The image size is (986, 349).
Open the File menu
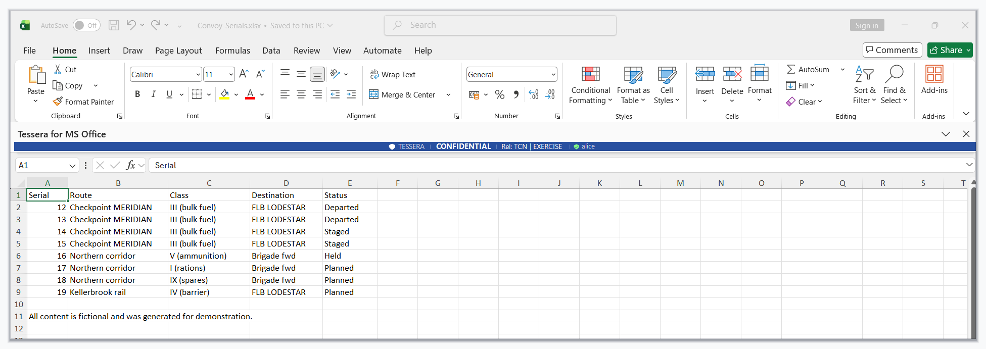coord(29,51)
